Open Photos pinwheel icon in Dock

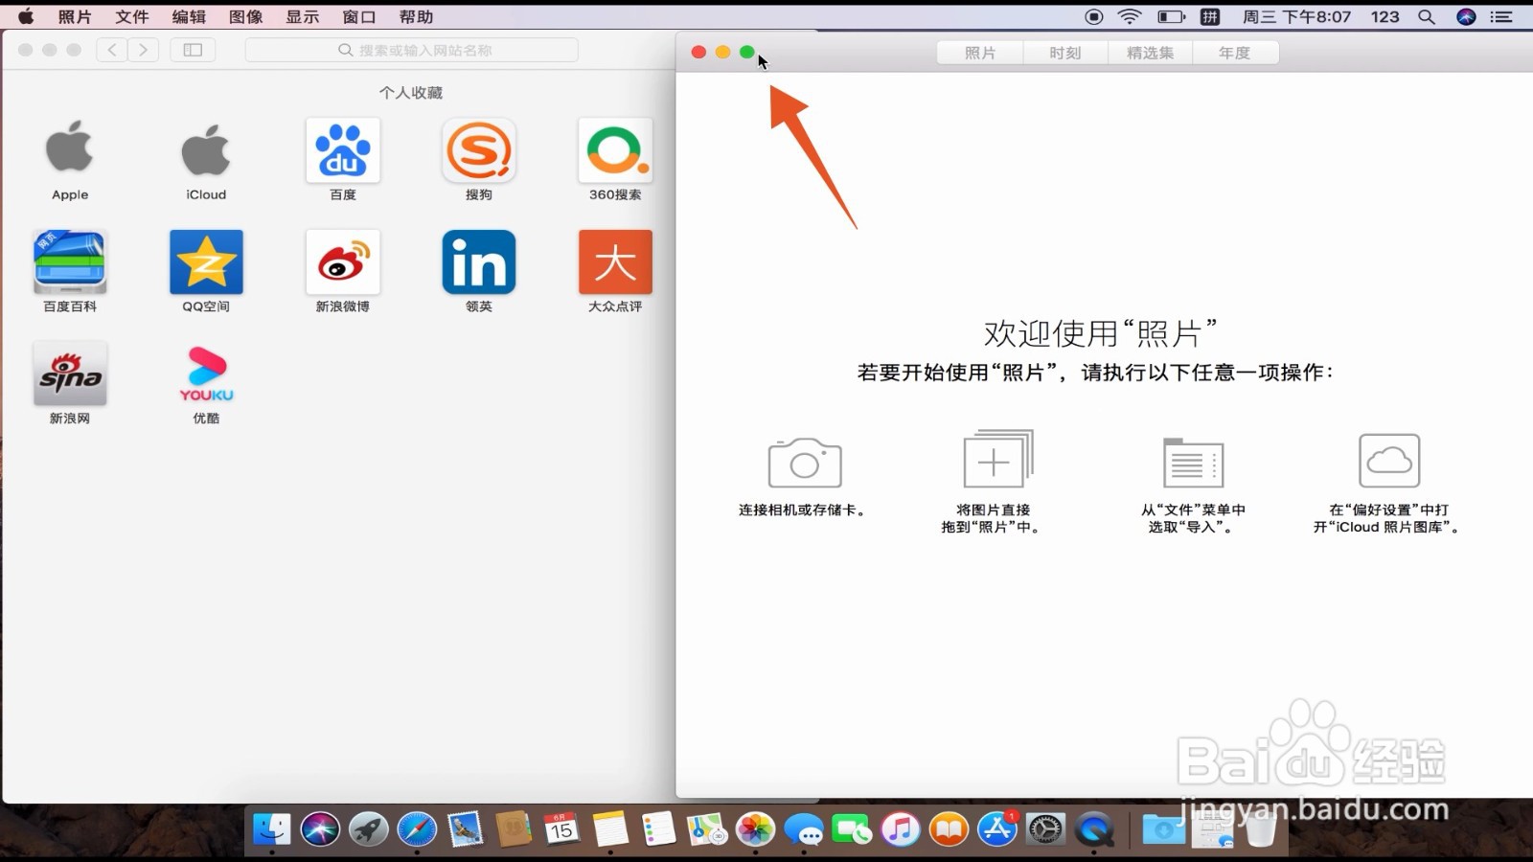[756, 828]
